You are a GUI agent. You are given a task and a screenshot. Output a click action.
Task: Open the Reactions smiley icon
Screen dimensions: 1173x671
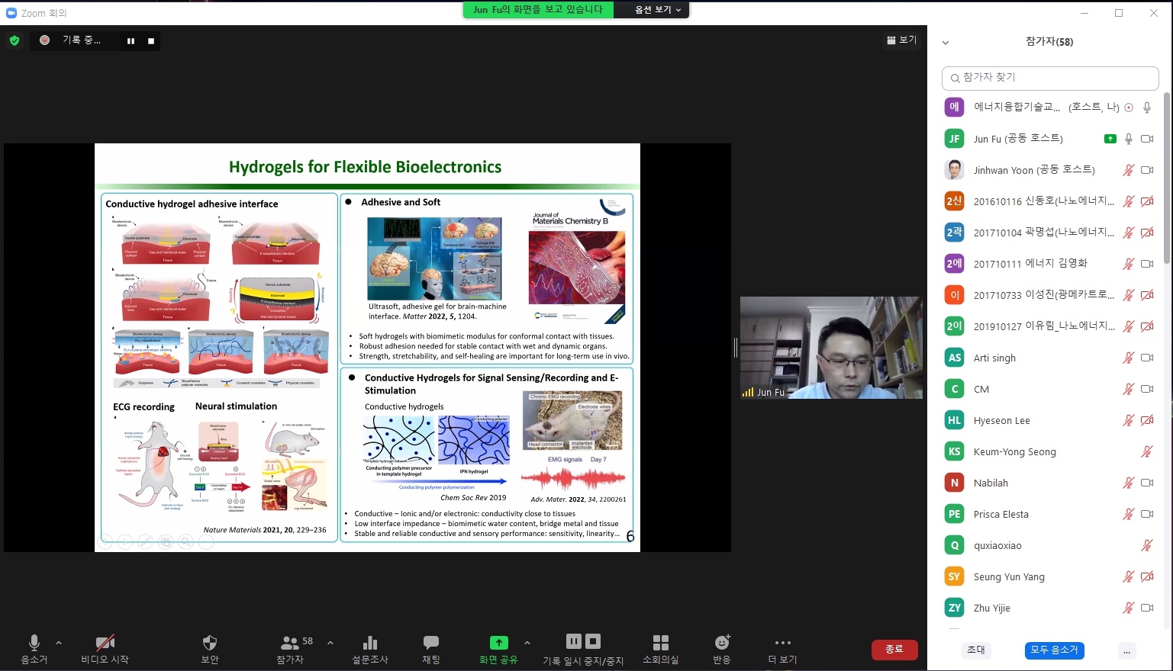pos(722,643)
